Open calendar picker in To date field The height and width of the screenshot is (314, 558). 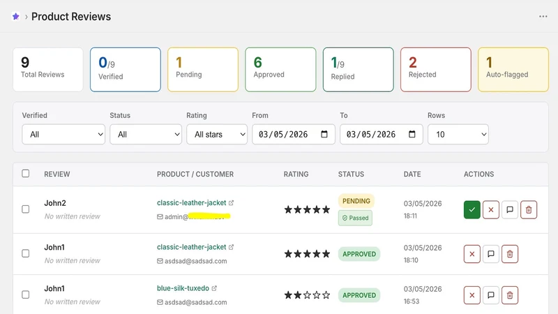point(412,134)
